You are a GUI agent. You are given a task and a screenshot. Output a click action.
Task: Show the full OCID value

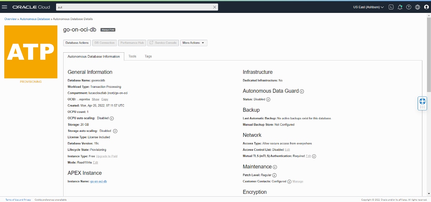pos(96,99)
